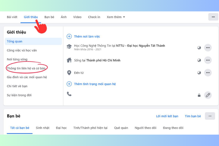The width and height of the screenshot is (219, 146).
Task: Click Thành phố Hồ Chí Minh link
Action: point(103,60)
